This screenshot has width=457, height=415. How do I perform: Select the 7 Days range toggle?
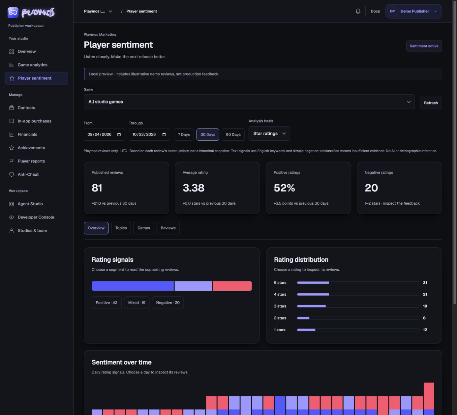[184, 135]
